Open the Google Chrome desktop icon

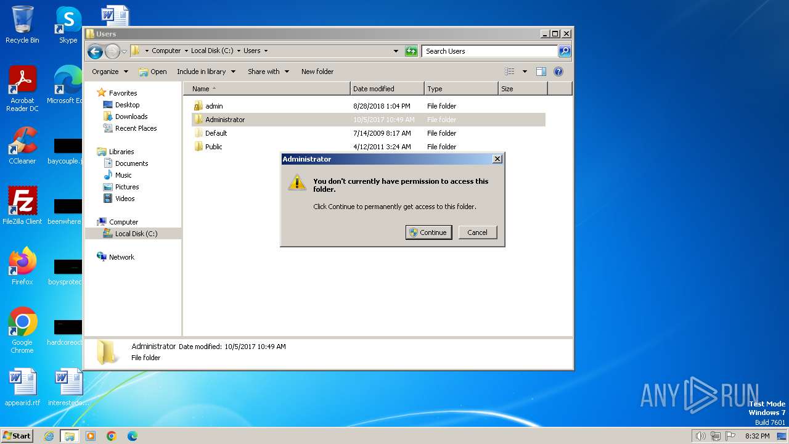[x=22, y=331]
